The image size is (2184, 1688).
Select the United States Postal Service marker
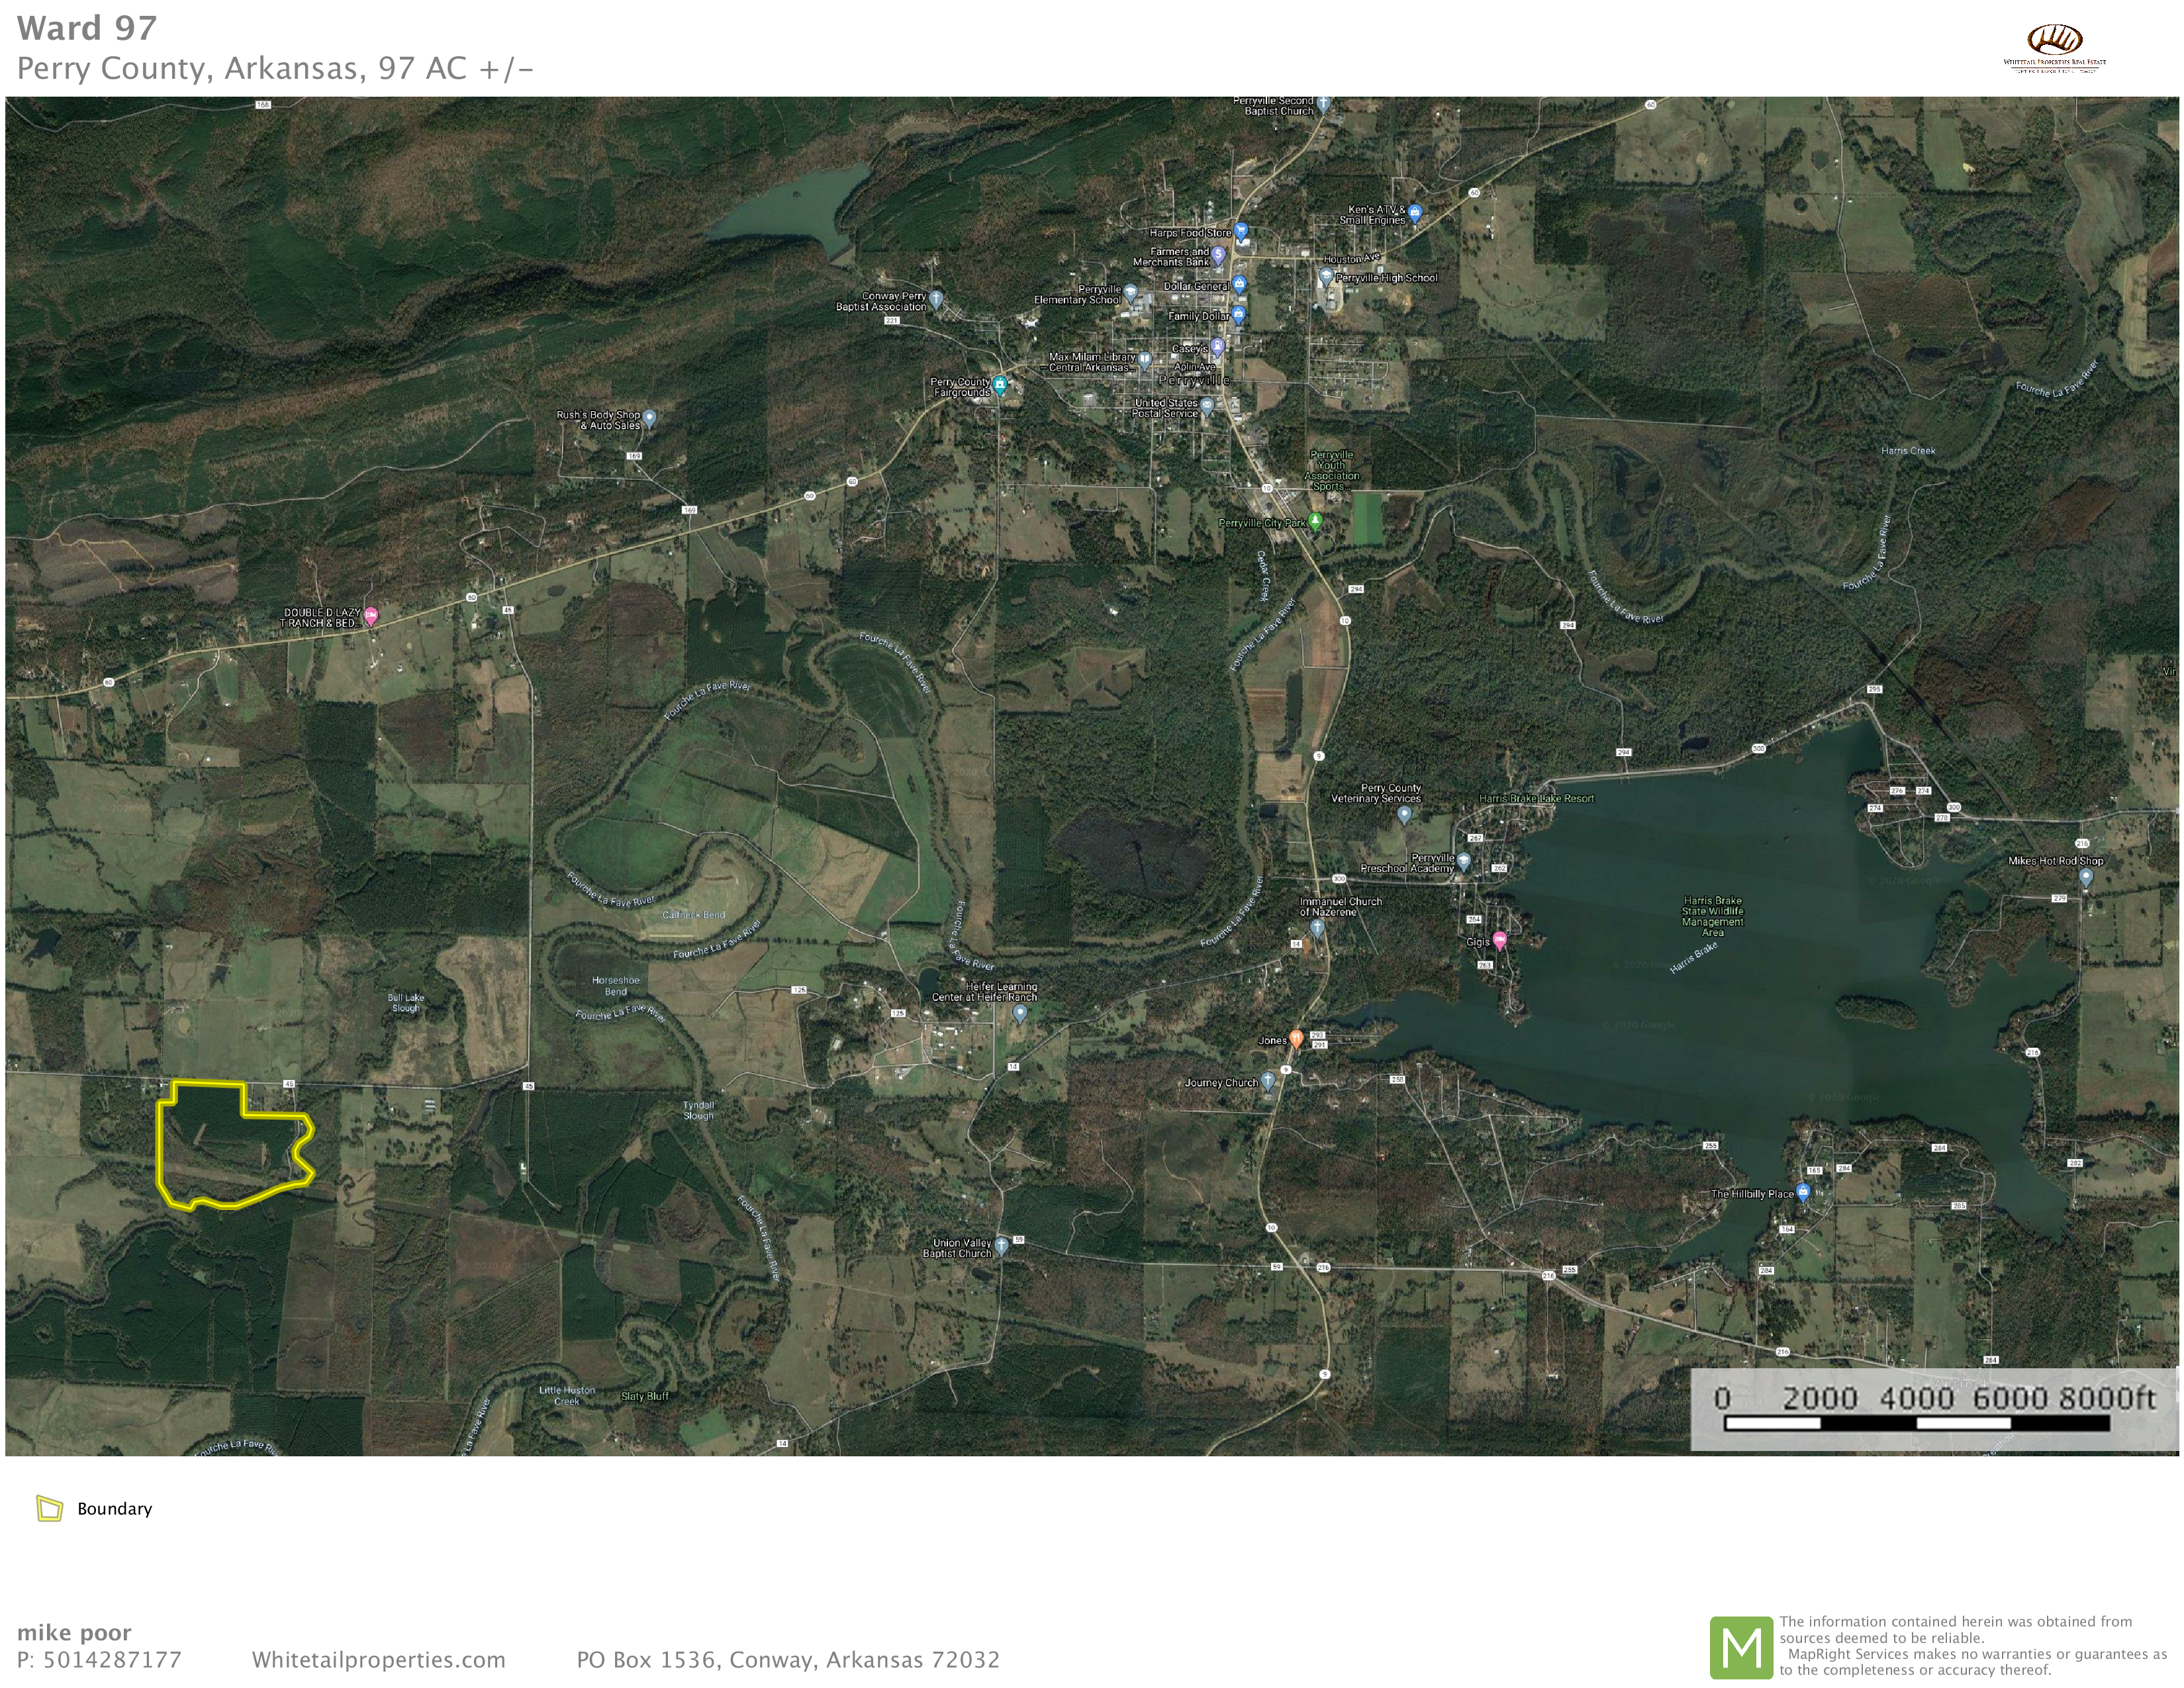1207,405
